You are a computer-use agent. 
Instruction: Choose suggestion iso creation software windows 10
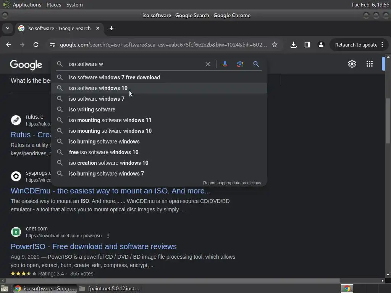click(159, 163)
